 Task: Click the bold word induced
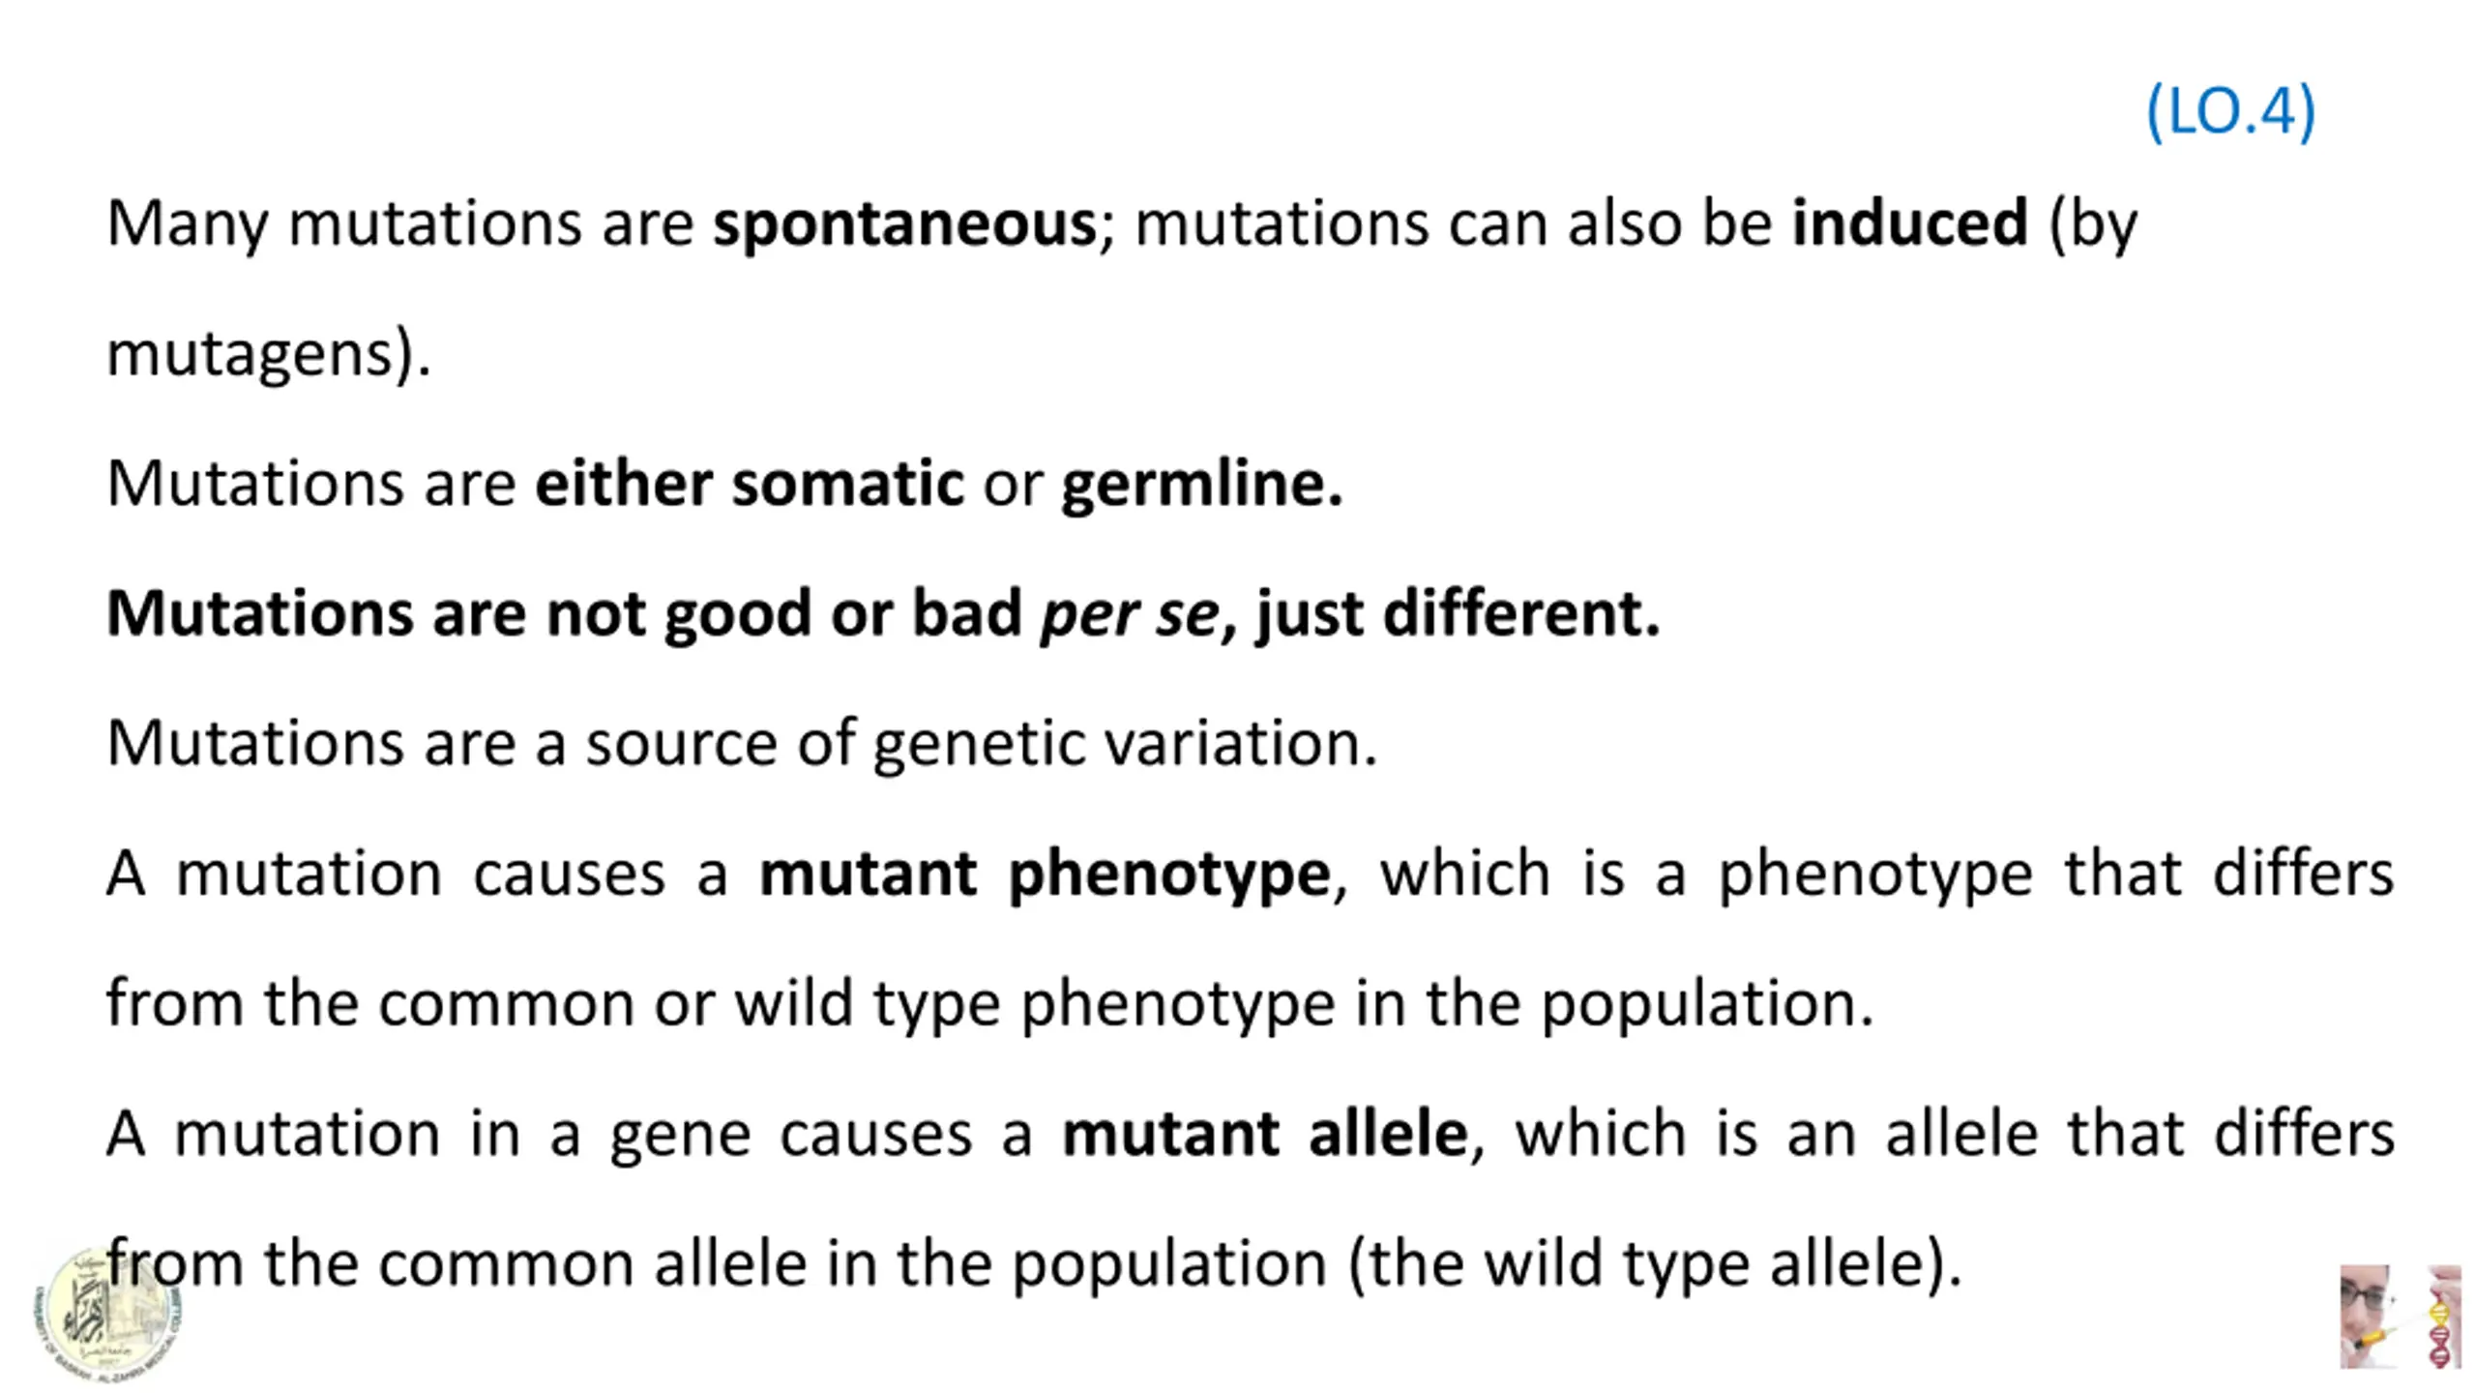[1910, 222]
